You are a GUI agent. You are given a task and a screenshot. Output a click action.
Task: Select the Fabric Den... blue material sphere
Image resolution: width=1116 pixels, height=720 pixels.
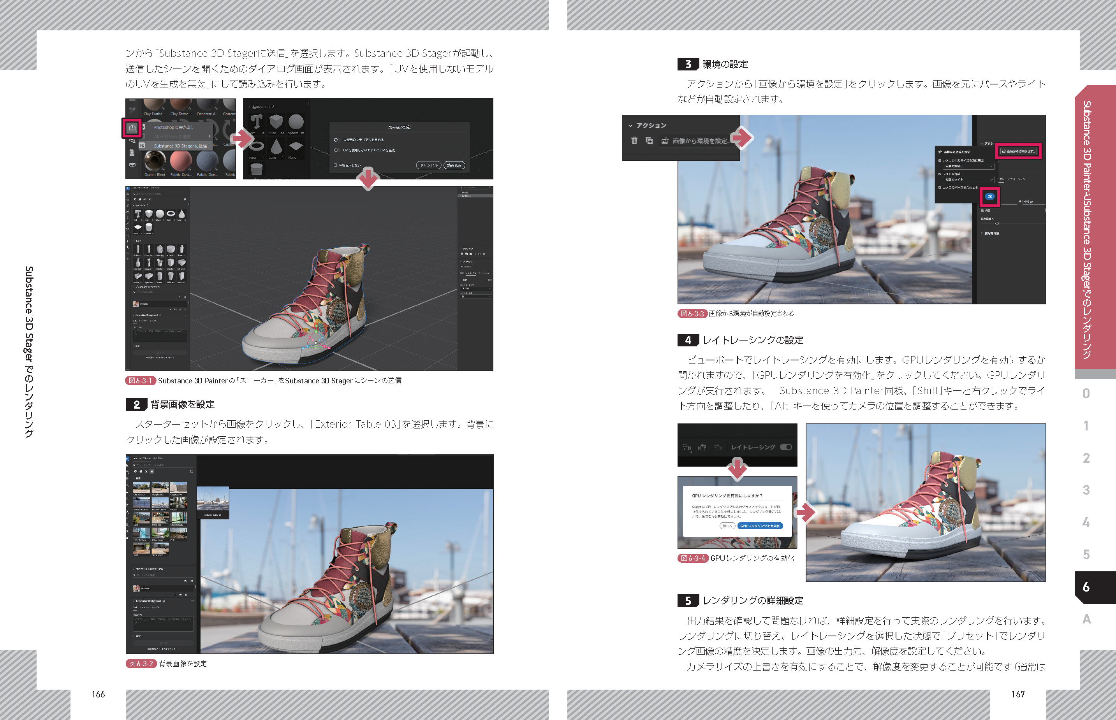(x=207, y=161)
